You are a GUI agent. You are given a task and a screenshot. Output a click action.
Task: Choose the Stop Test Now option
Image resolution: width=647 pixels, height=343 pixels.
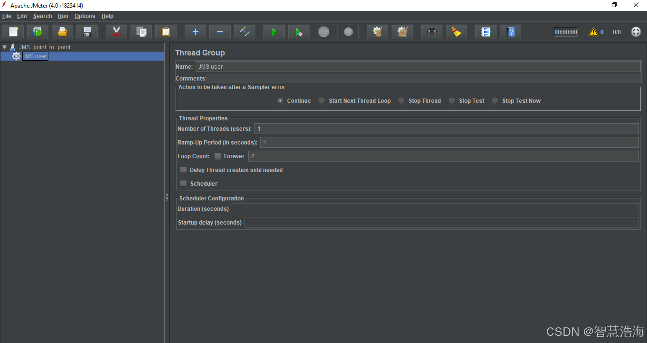click(x=495, y=100)
